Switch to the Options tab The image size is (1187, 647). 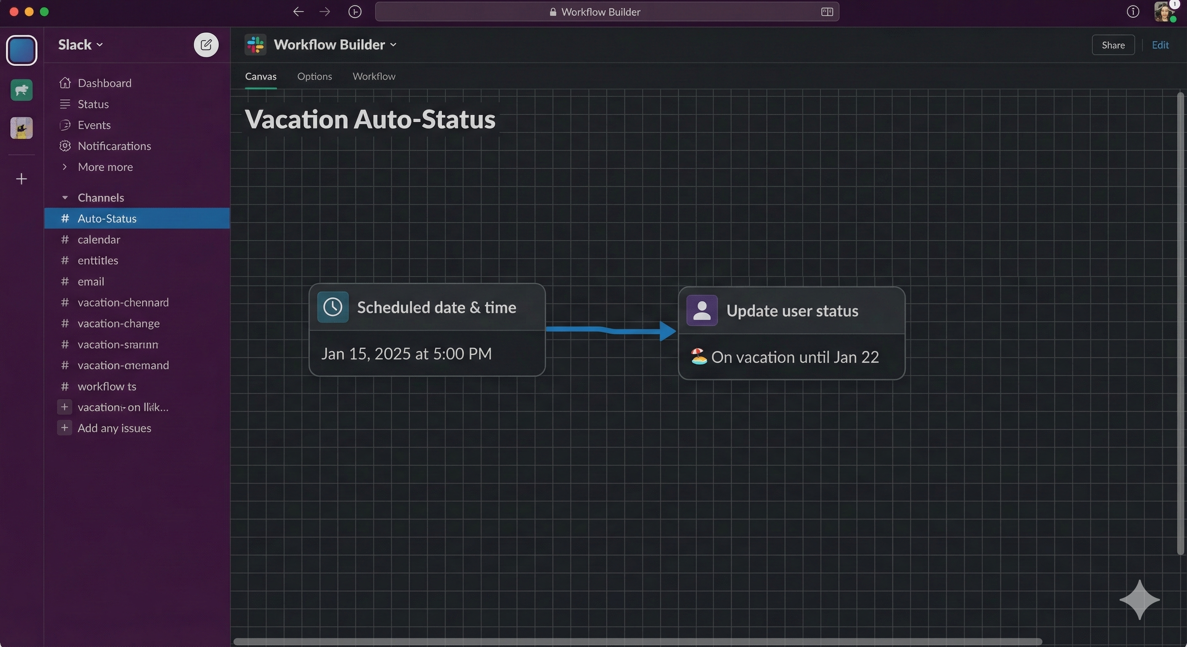(314, 76)
